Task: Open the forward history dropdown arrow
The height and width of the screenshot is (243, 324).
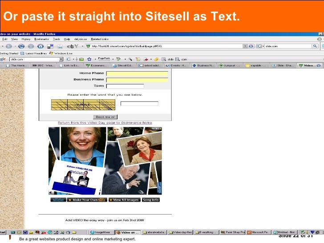Action: [15, 46]
